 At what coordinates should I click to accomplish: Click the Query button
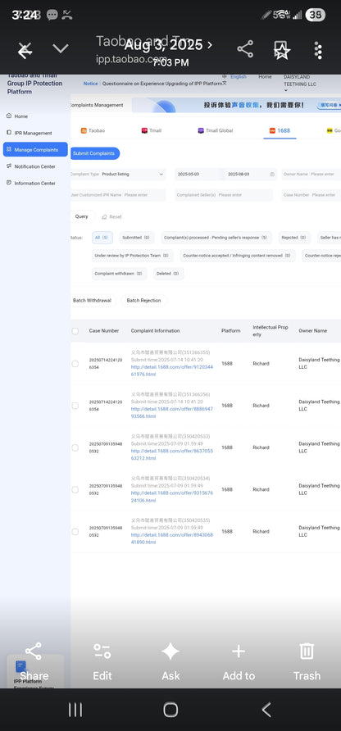click(82, 217)
